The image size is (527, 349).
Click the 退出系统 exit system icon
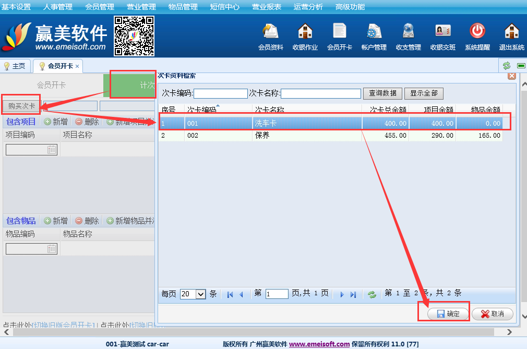coord(511,36)
